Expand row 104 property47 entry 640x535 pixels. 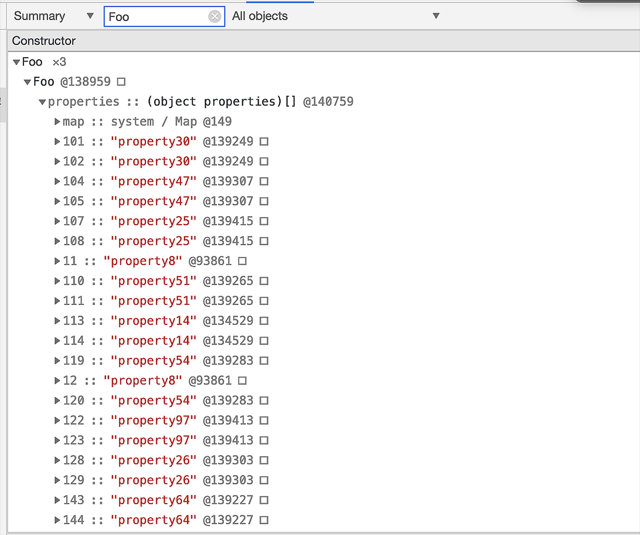tap(57, 182)
